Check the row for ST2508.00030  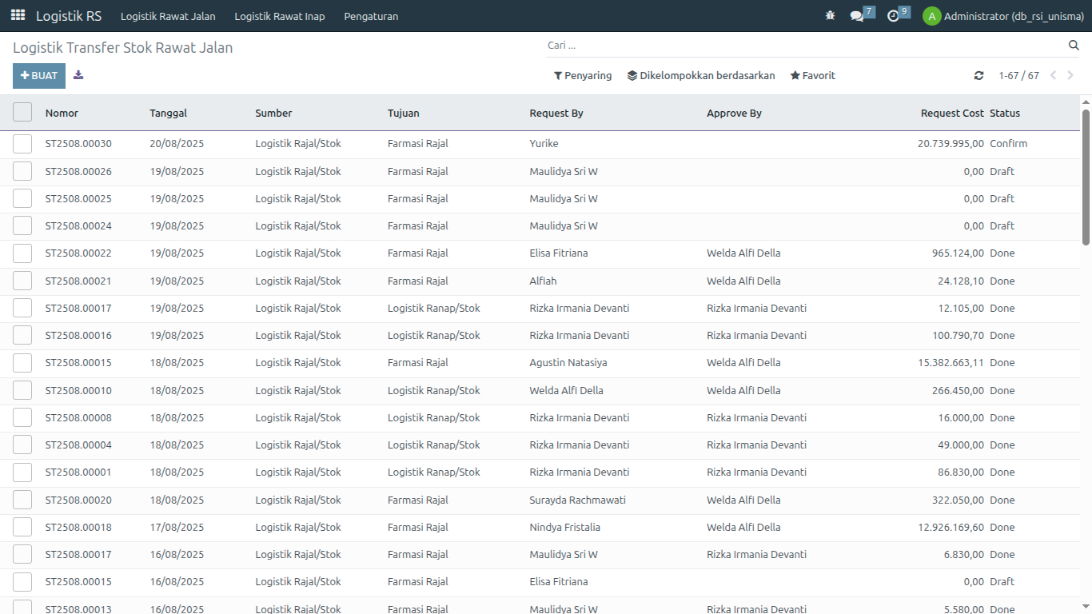pos(22,144)
